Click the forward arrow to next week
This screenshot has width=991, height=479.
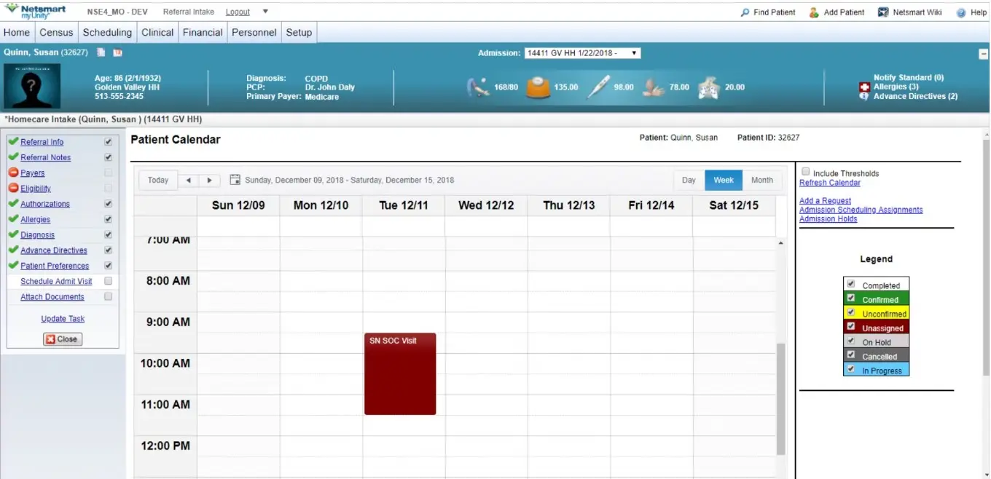(208, 180)
